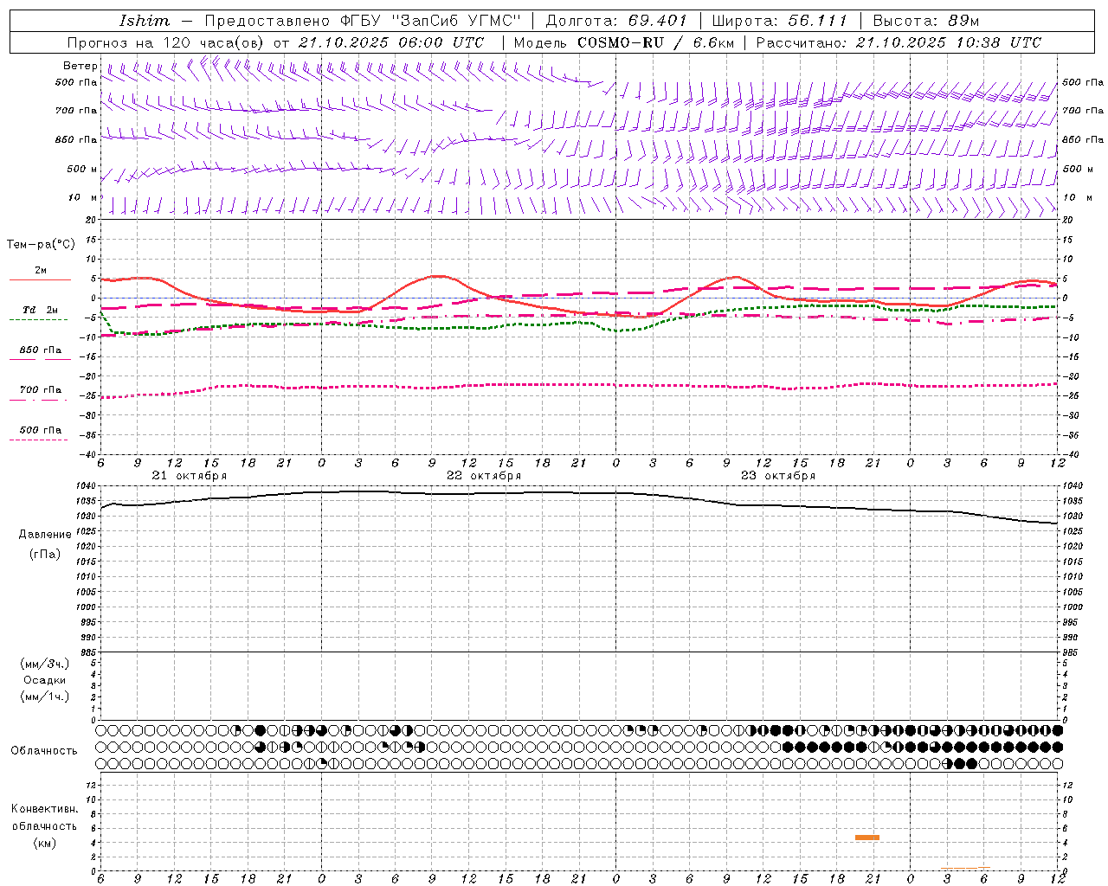Image resolution: width=1108 pixels, height=886 pixels.
Task: Click the "Осадки" precipitation label
Action: click(45, 680)
